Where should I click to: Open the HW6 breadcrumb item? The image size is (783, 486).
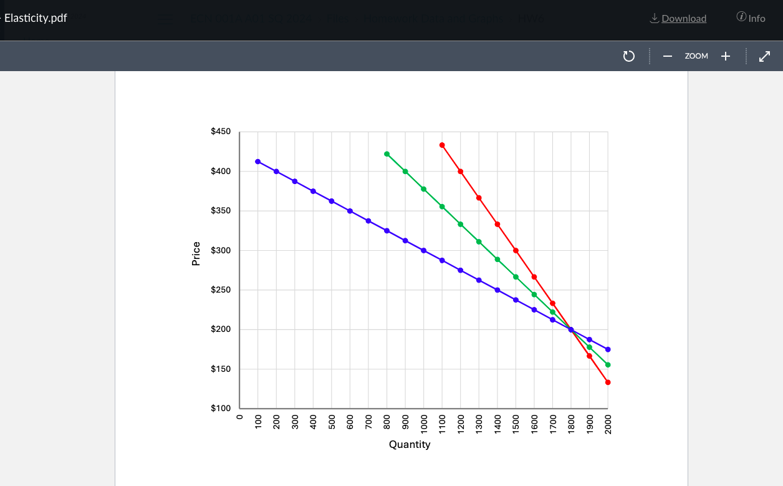click(530, 19)
